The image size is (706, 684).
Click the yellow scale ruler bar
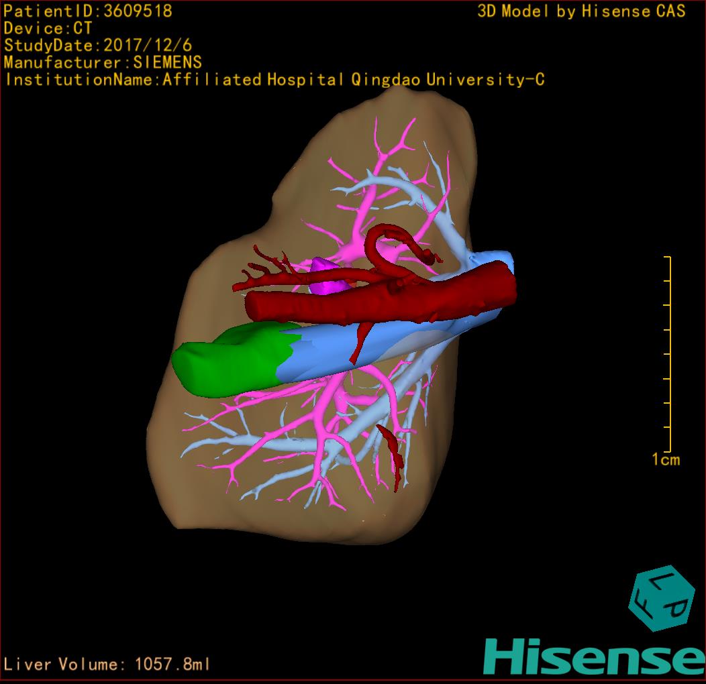coord(668,354)
